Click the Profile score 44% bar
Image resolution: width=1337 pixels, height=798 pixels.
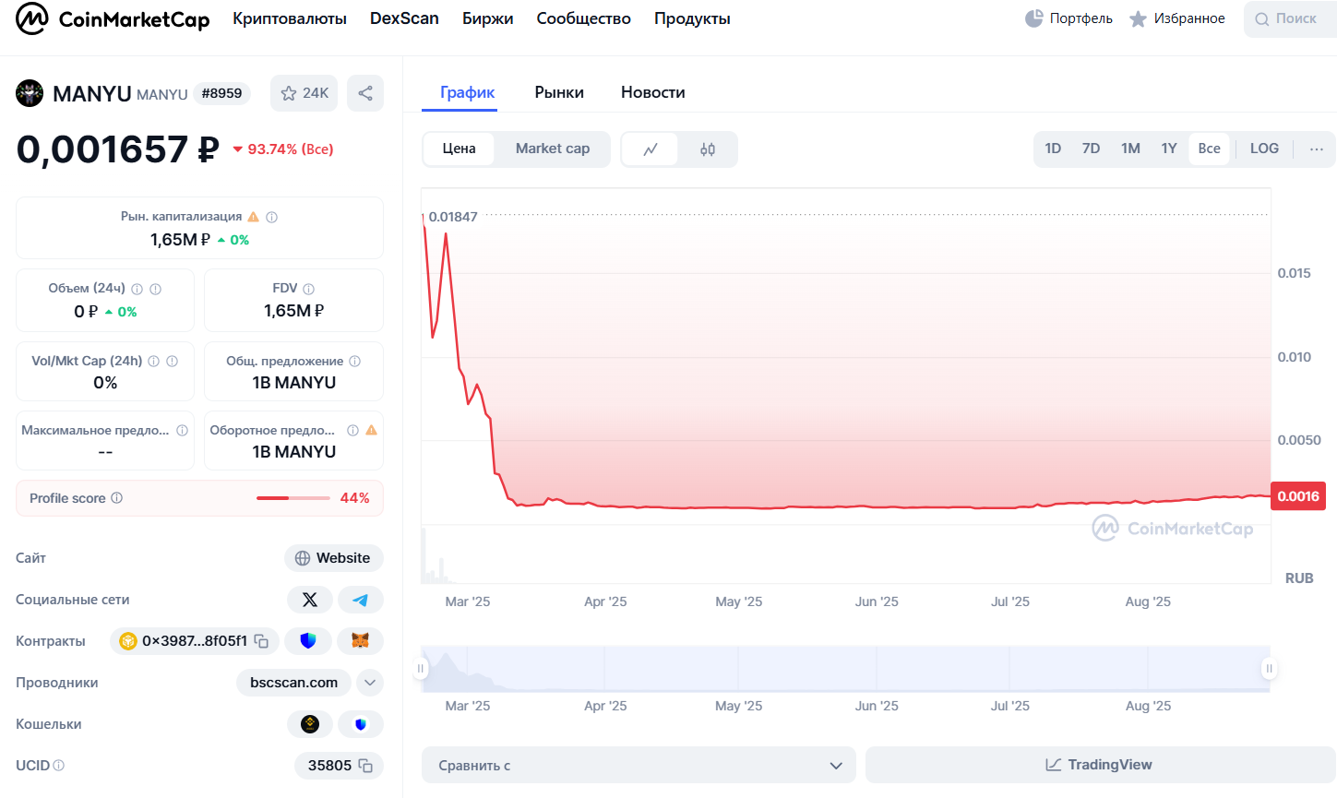click(293, 498)
